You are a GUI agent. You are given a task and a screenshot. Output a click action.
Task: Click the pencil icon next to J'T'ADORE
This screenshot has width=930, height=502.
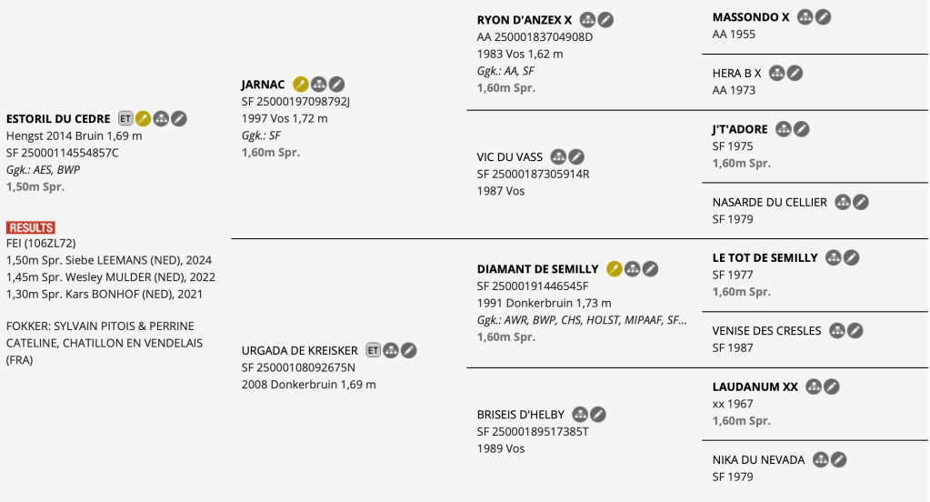(x=801, y=129)
